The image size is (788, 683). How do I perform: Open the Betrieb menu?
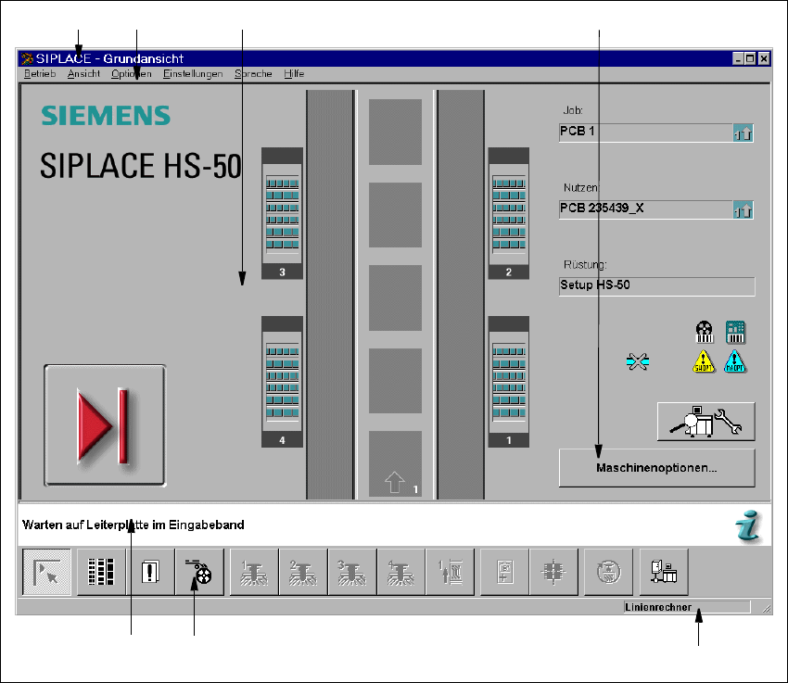pos(40,74)
